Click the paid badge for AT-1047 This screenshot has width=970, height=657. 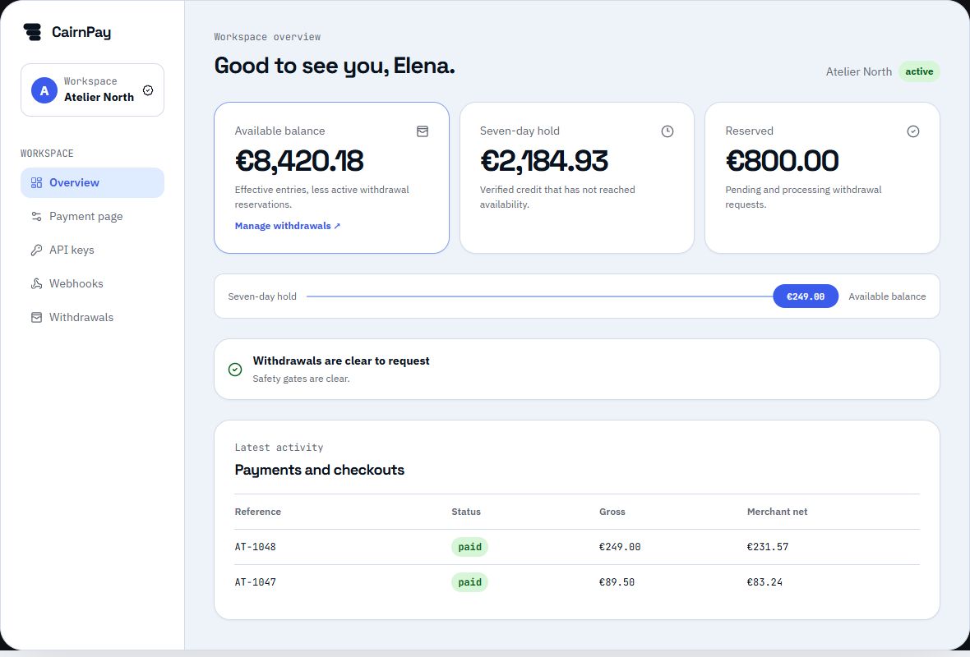point(469,581)
